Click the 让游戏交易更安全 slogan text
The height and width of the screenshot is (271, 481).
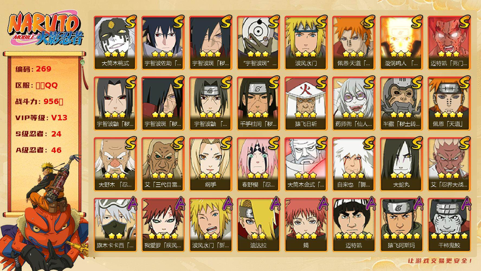(x=440, y=261)
